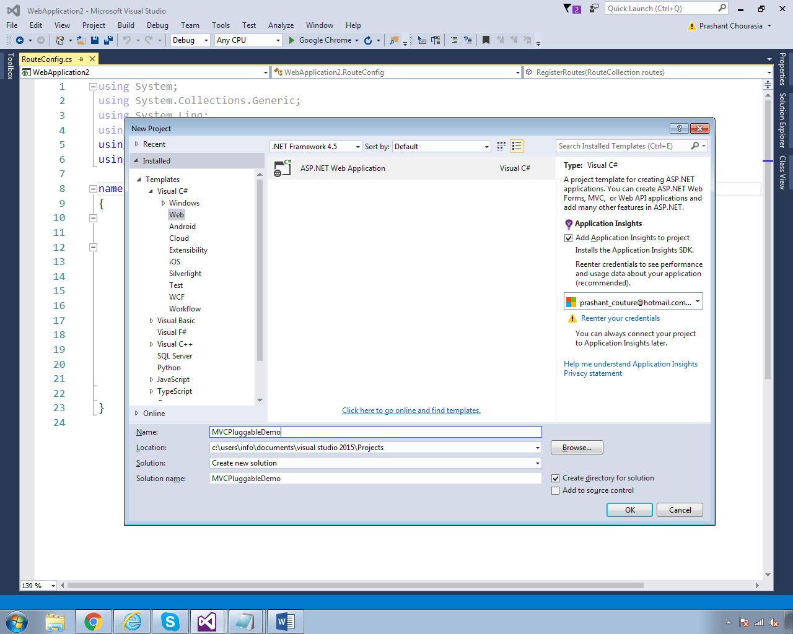
Task: Click the Quick Launch magnifier icon
Action: tap(722, 8)
